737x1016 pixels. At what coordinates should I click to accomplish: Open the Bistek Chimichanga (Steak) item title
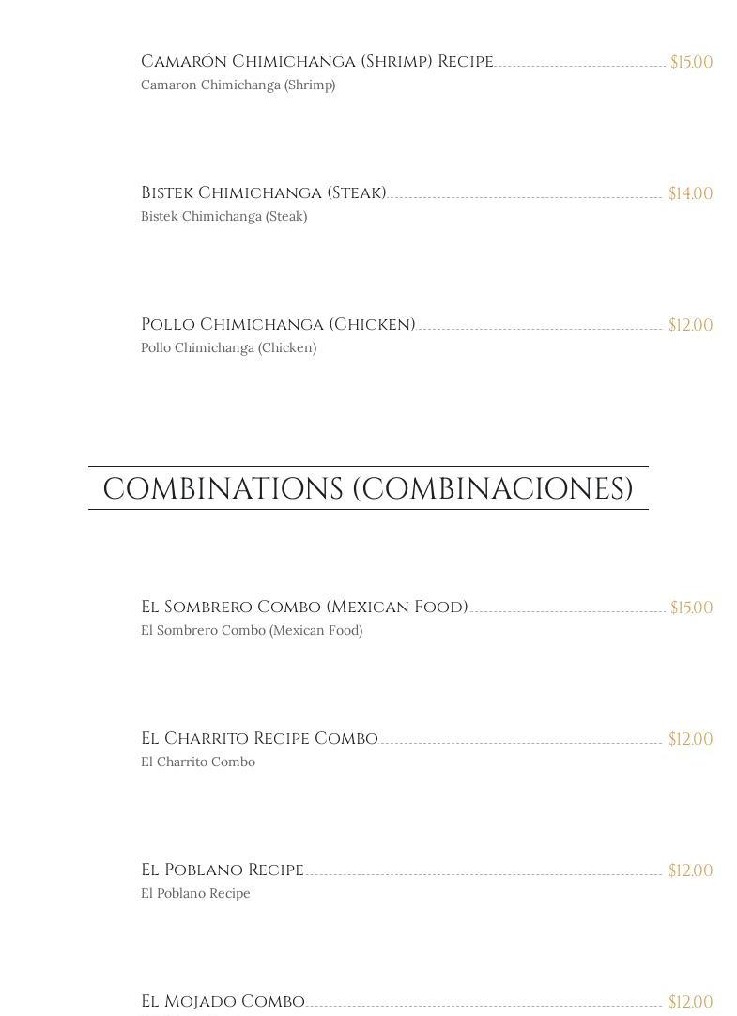click(x=263, y=193)
